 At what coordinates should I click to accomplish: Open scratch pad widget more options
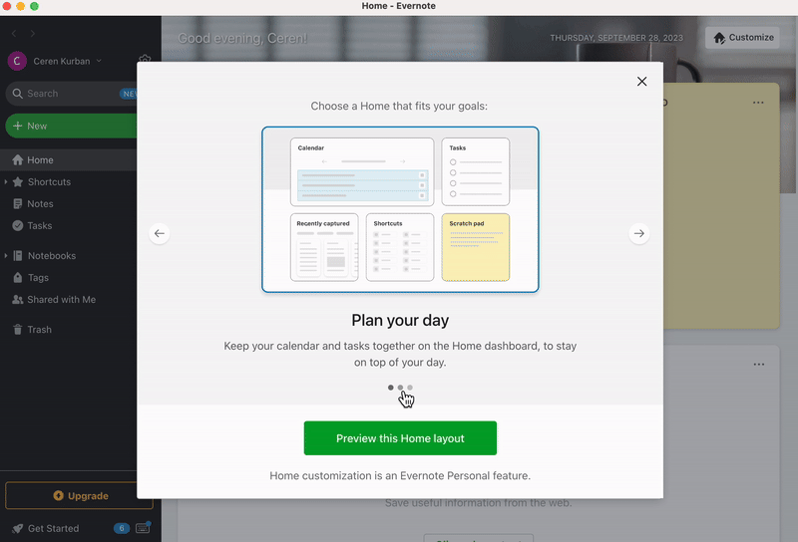(758, 103)
